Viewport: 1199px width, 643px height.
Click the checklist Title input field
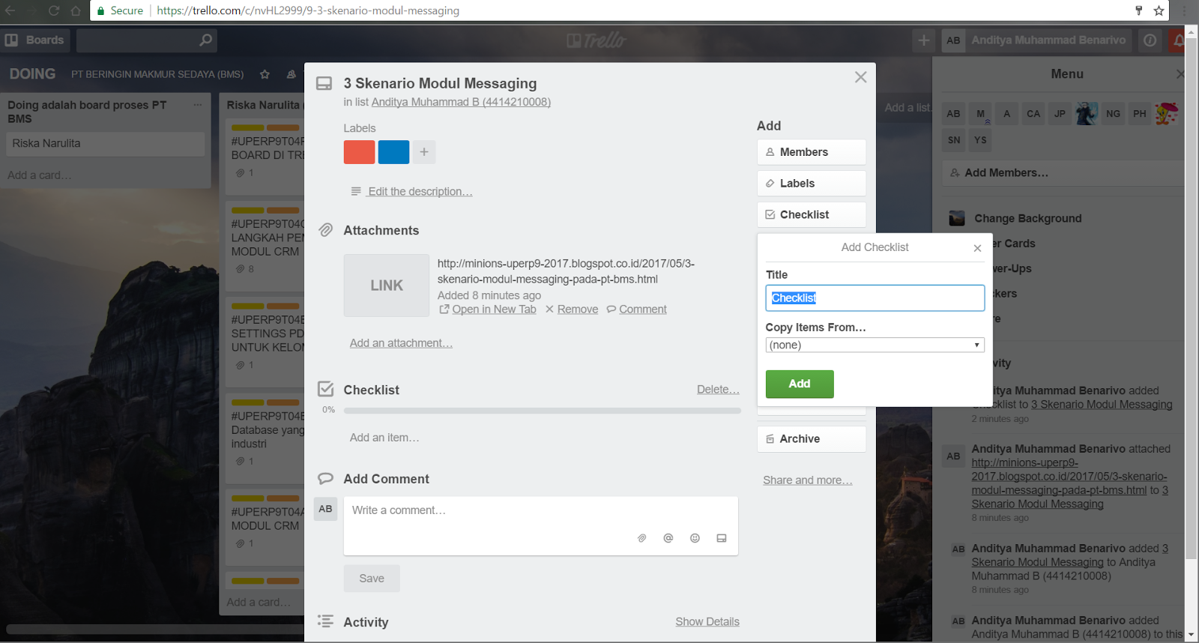click(875, 298)
